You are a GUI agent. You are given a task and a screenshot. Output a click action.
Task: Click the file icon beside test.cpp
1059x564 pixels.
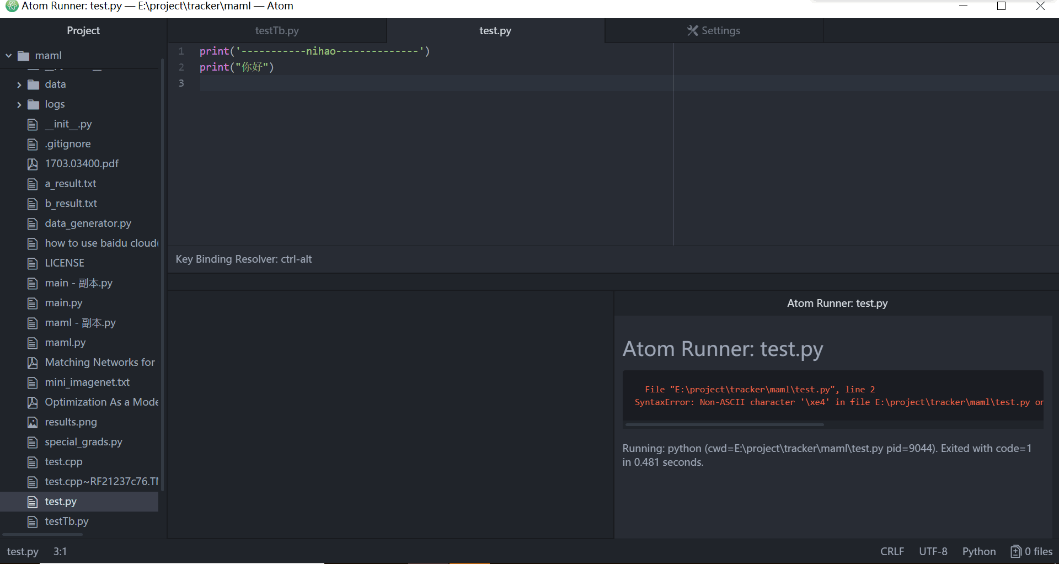33,462
